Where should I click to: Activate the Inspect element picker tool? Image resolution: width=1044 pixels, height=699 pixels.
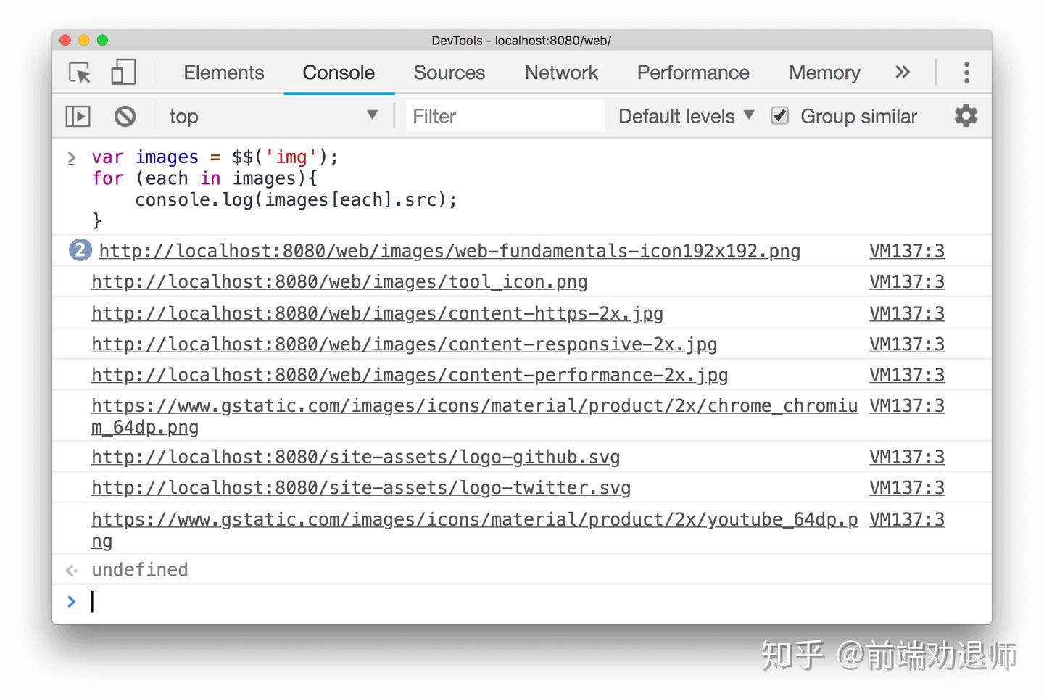click(78, 73)
